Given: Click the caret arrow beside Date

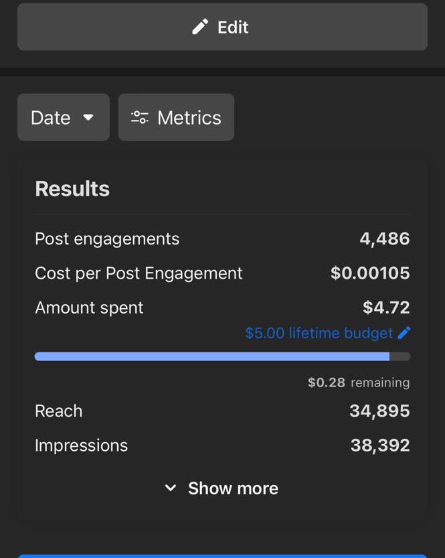Looking at the screenshot, I should [x=88, y=117].
